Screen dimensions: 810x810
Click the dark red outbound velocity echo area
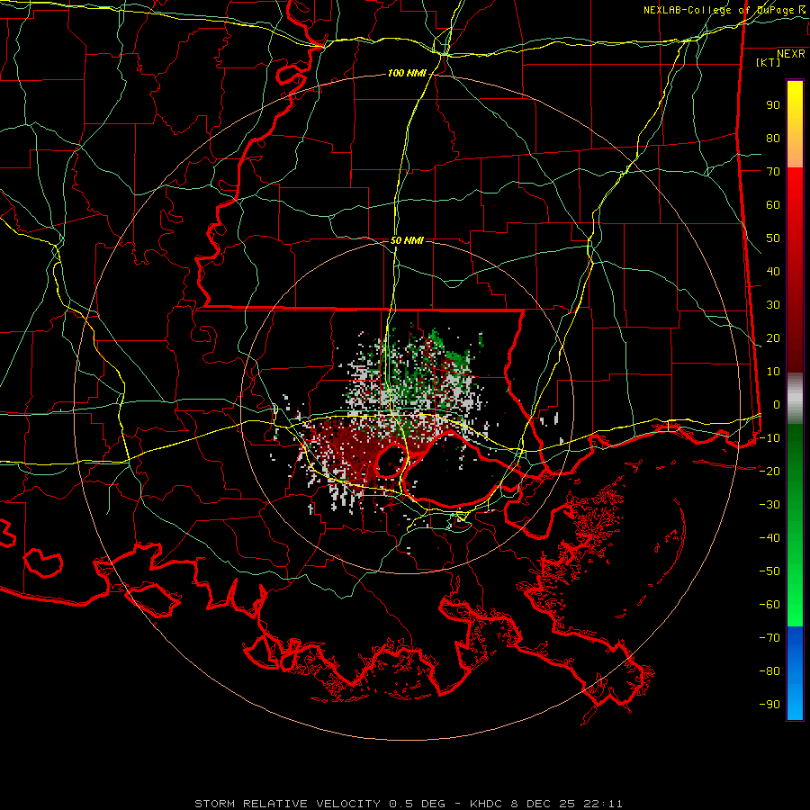(356, 449)
